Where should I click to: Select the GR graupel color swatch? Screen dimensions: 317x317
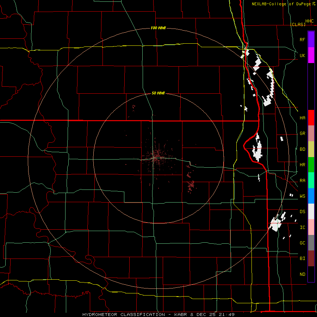(311, 133)
